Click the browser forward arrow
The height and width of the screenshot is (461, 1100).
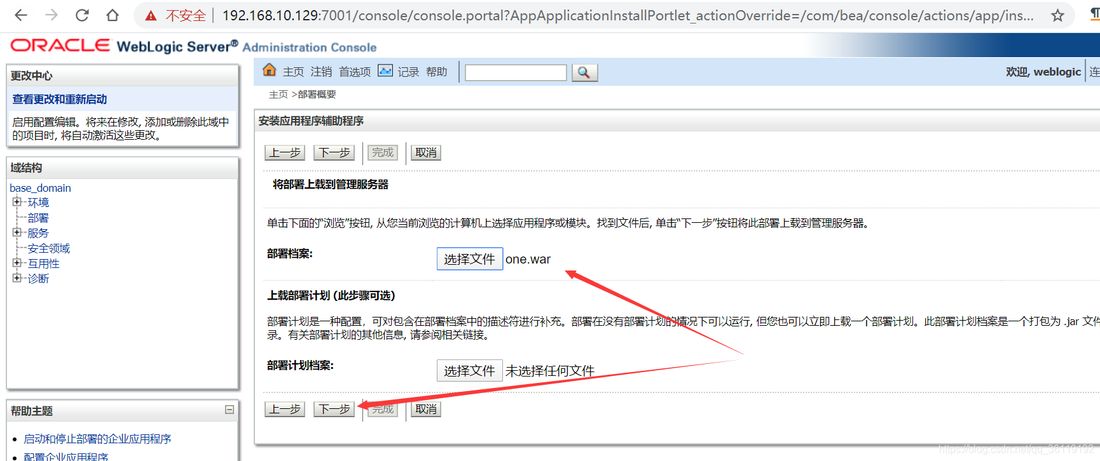pos(52,15)
